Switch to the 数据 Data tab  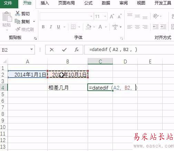106,3
